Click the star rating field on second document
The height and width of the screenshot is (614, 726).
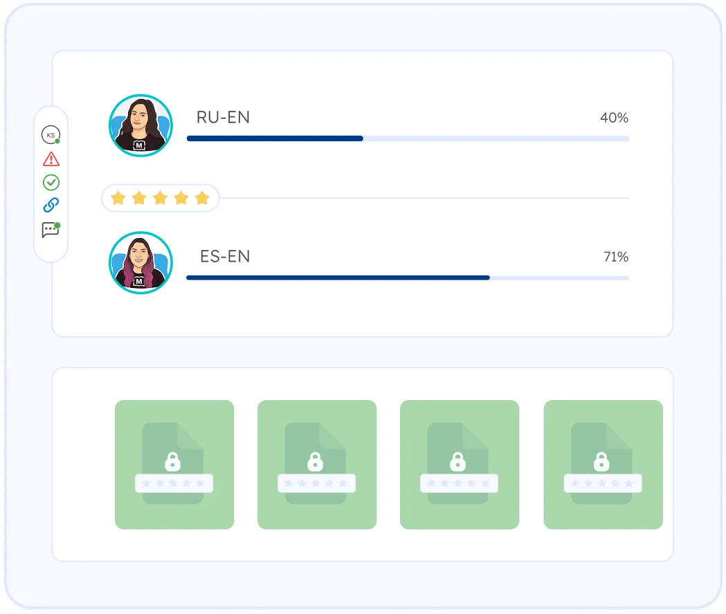316,482
